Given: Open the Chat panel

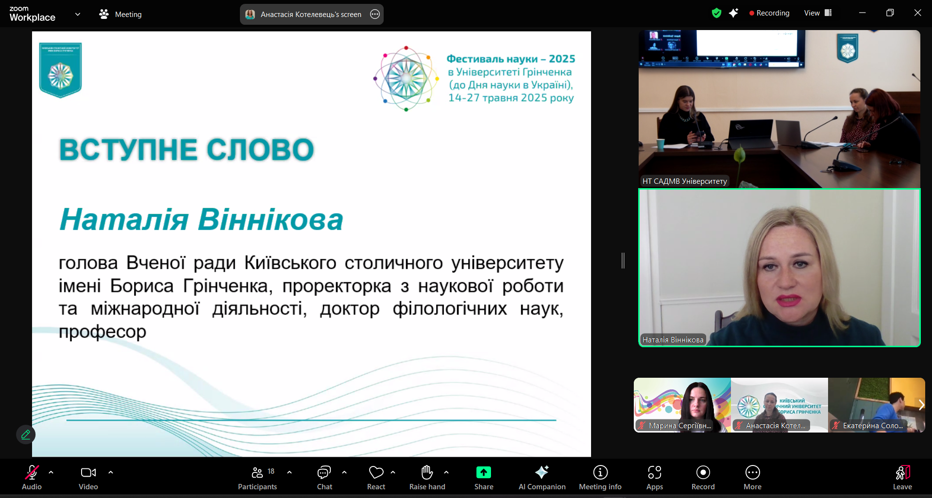Looking at the screenshot, I should [x=324, y=478].
